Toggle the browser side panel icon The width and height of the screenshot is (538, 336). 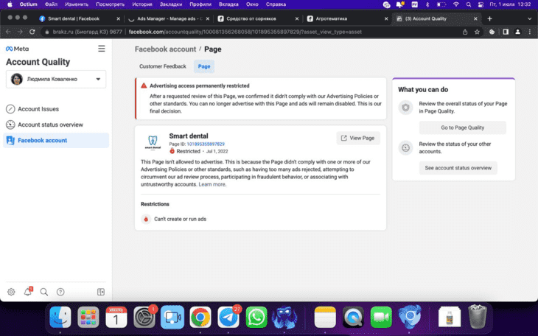[506, 32]
